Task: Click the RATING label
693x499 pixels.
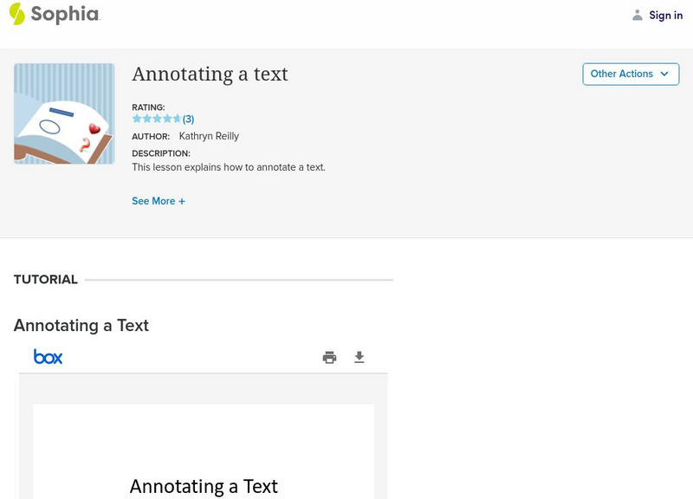Action: 148,107
